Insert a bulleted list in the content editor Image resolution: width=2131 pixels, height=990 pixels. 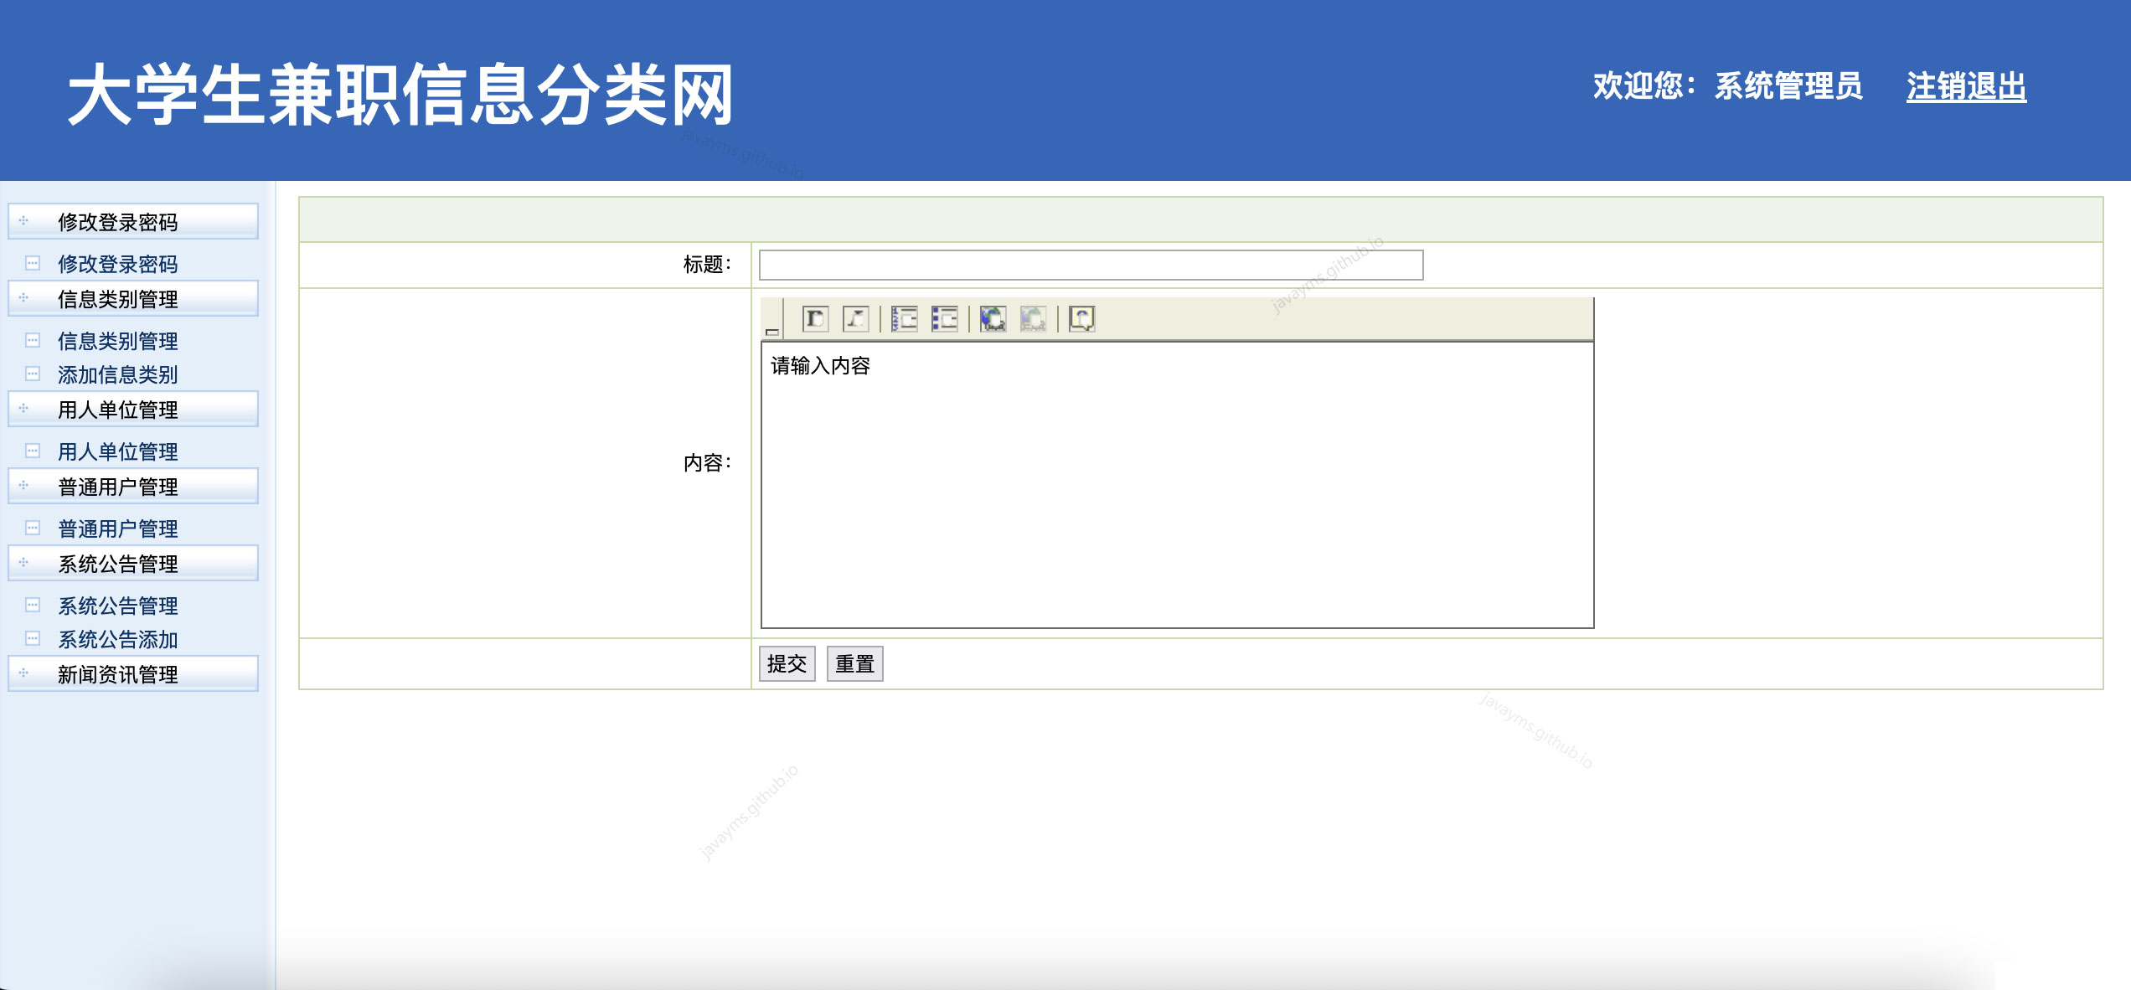(x=943, y=318)
